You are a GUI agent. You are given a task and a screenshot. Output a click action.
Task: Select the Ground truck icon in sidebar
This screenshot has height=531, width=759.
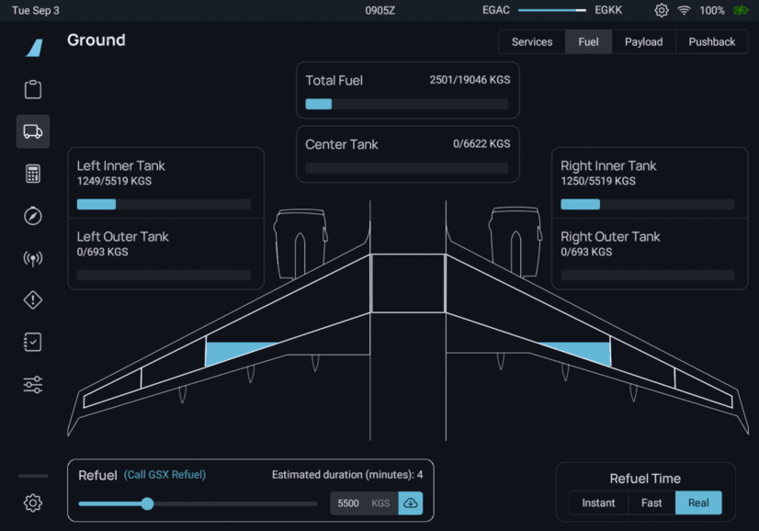point(33,131)
